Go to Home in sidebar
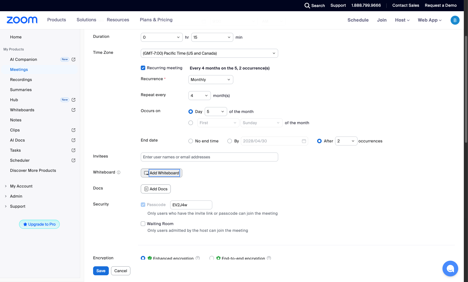 (x=16, y=37)
